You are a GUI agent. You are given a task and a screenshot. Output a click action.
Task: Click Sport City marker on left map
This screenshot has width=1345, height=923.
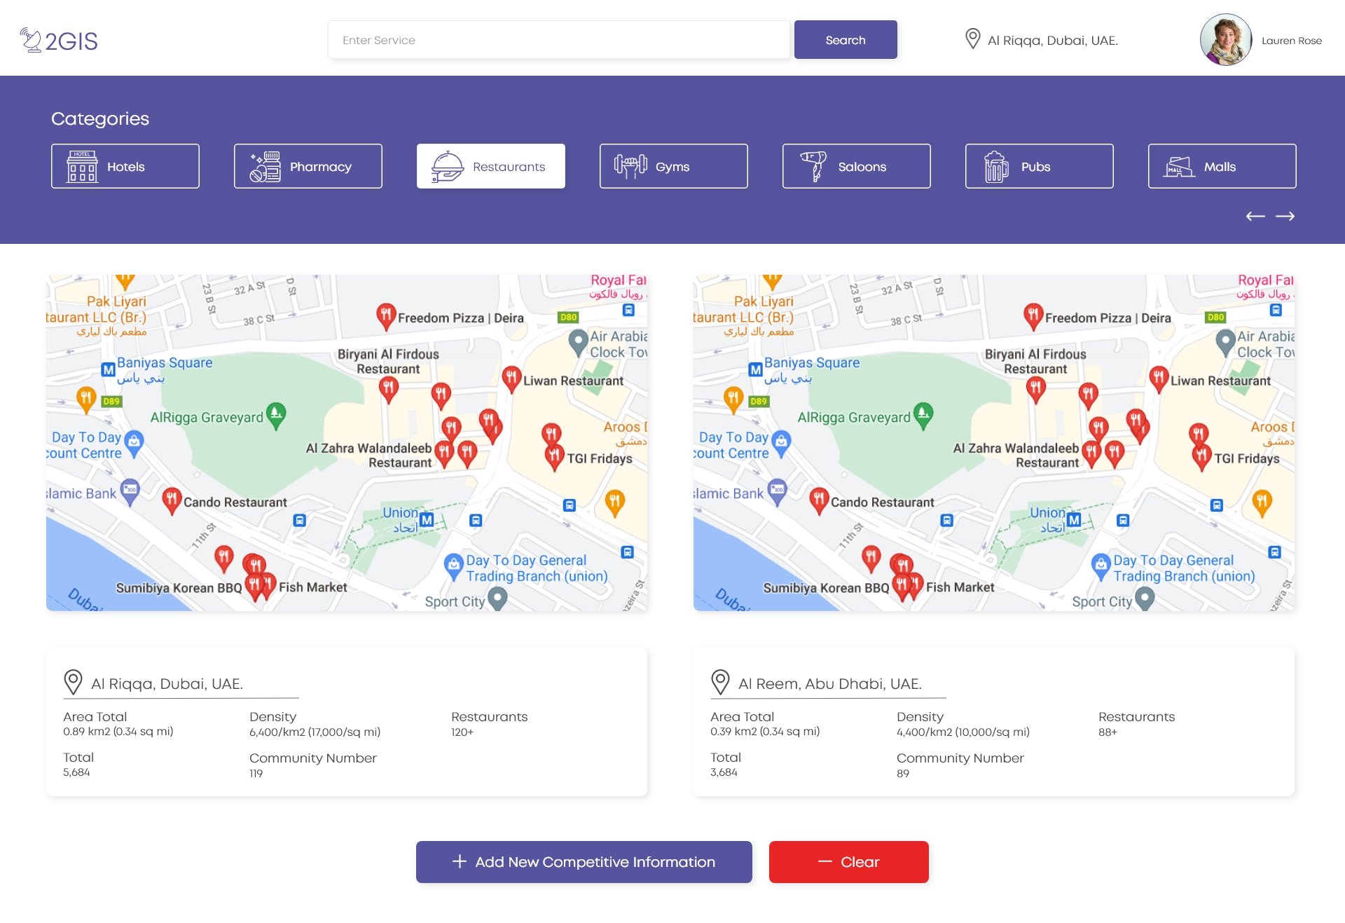(x=497, y=598)
